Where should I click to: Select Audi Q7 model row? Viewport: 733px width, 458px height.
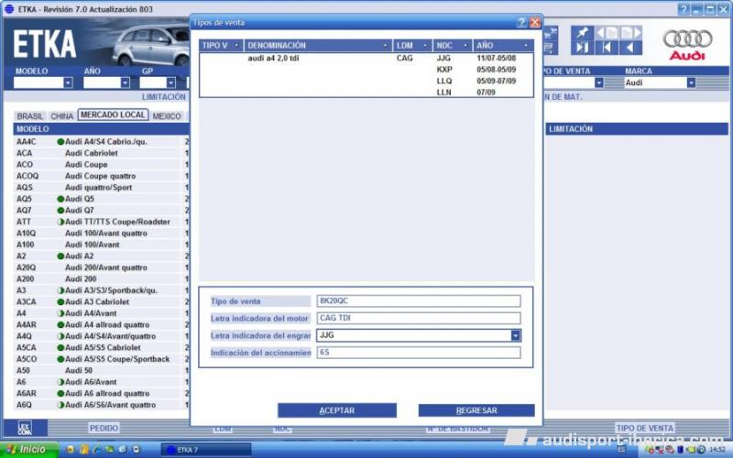101,211
